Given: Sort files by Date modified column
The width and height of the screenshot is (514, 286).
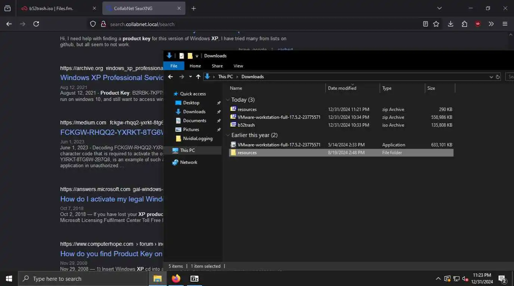Looking at the screenshot, I should [353, 88].
